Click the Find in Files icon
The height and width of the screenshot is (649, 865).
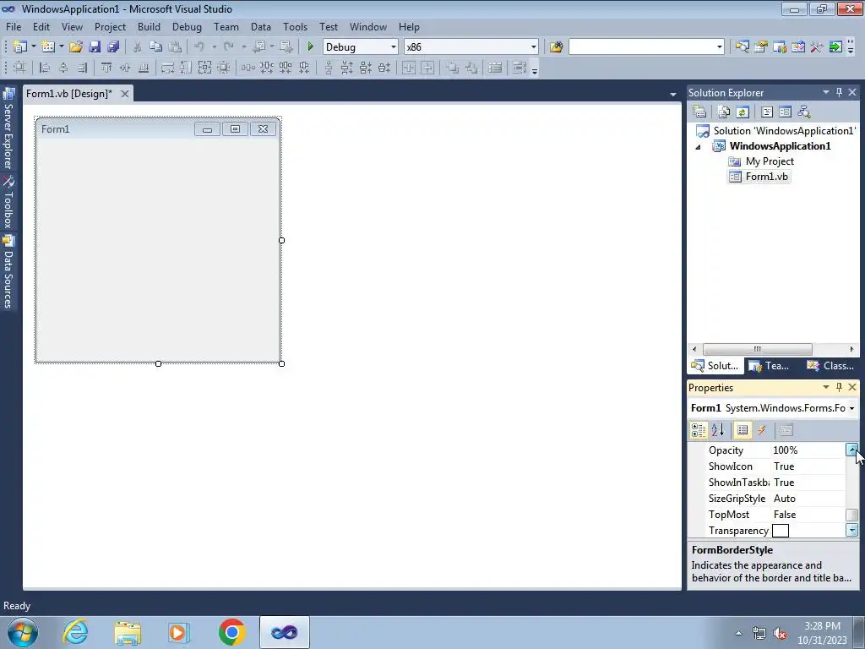556,47
